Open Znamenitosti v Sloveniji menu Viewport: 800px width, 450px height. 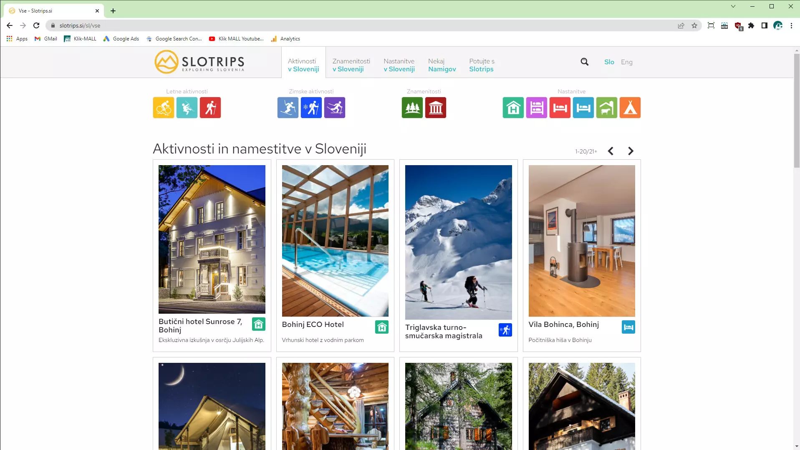(x=351, y=65)
